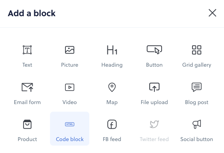
Task: Click the "Heading" label text
Action: [112, 65]
